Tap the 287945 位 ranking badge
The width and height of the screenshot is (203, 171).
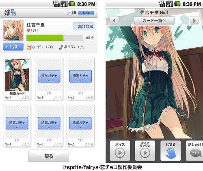[84, 26]
